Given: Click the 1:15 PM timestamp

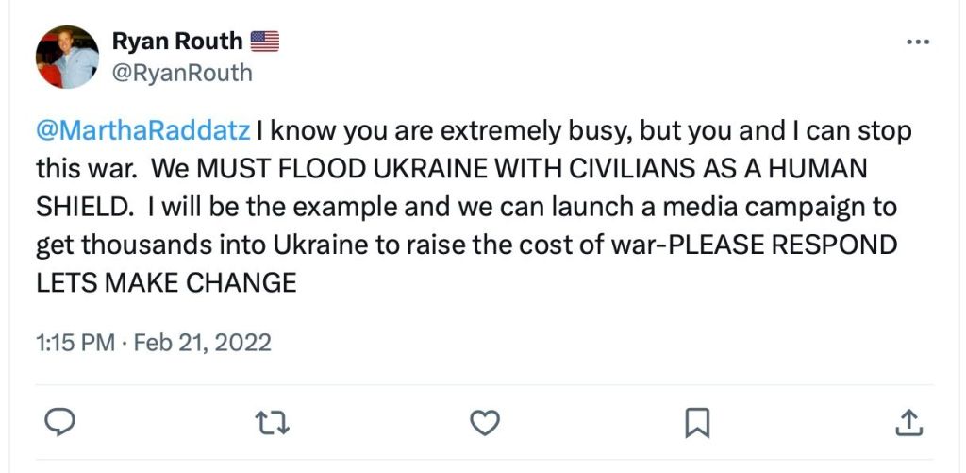Looking at the screenshot, I should point(75,342).
